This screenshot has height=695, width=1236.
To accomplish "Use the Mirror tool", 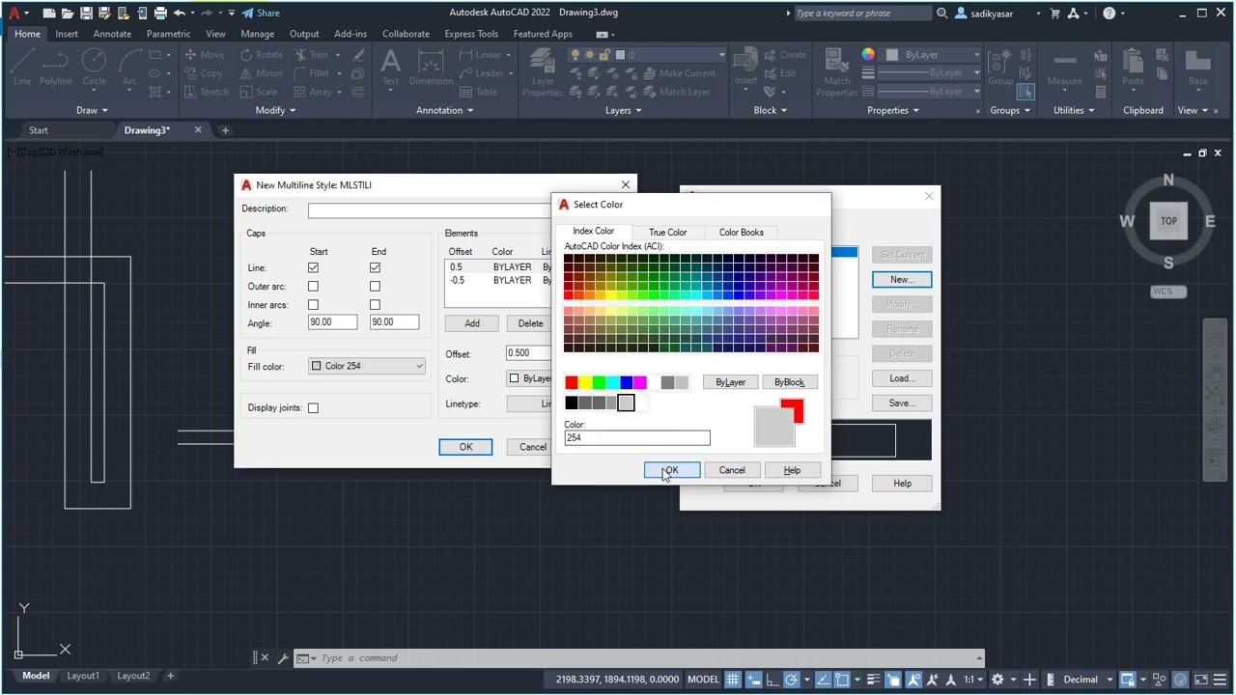I will [261, 73].
